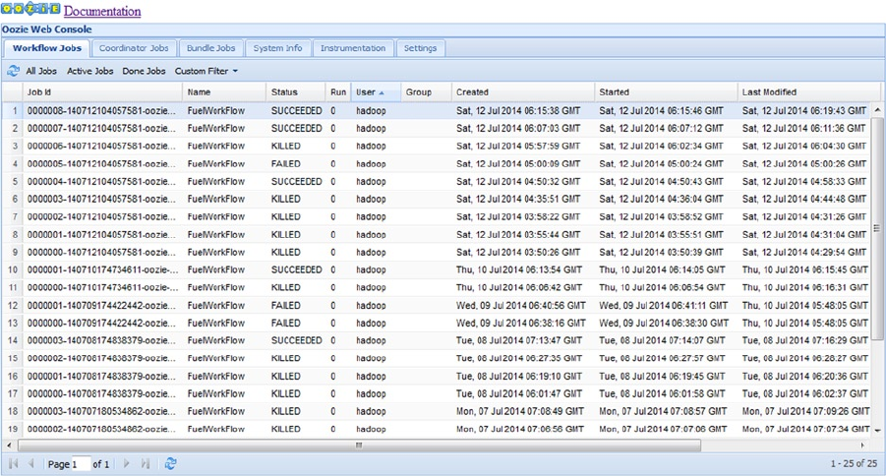The image size is (886, 476).
Task: Click the page number input field
Action: (81, 464)
